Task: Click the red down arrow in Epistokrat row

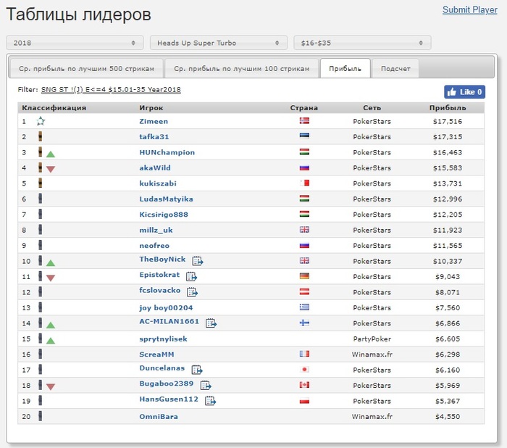Action: 51,278
